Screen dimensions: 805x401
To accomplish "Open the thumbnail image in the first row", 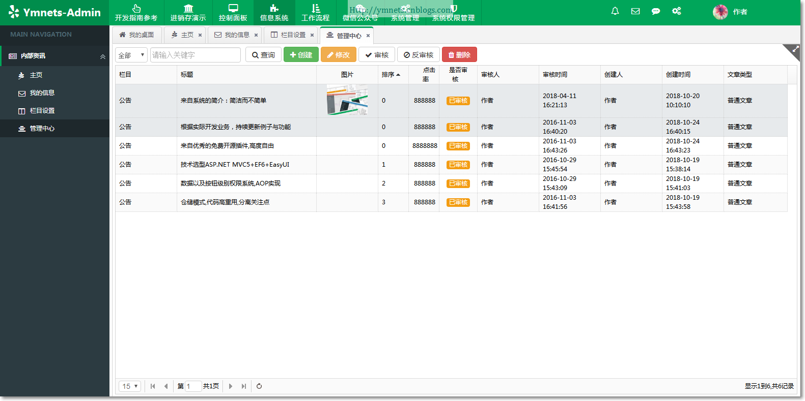I will pos(347,100).
